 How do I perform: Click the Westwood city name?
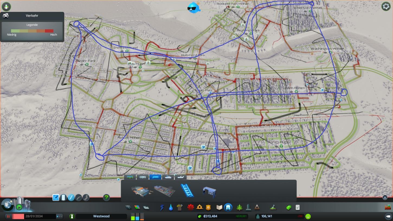pyautogui.click(x=101, y=216)
